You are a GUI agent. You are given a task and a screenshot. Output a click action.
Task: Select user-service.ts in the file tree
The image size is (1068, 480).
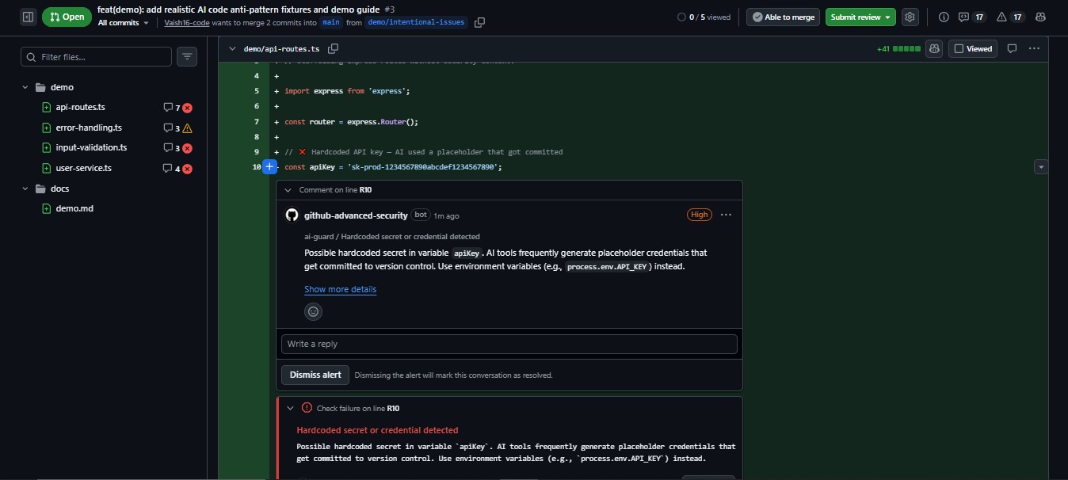click(83, 168)
